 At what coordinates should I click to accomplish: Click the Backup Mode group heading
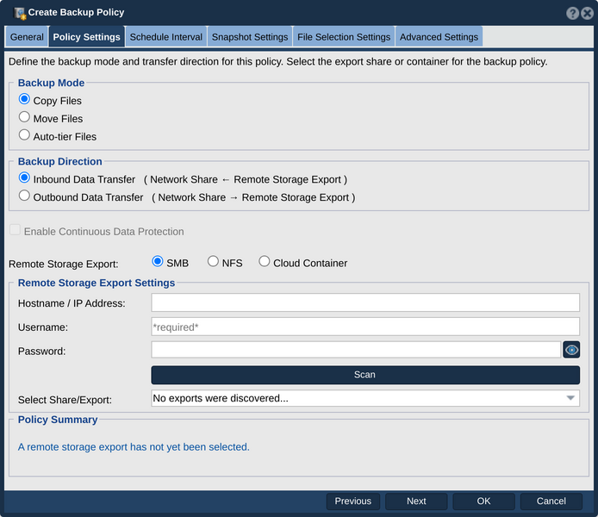tap(51, 83)
